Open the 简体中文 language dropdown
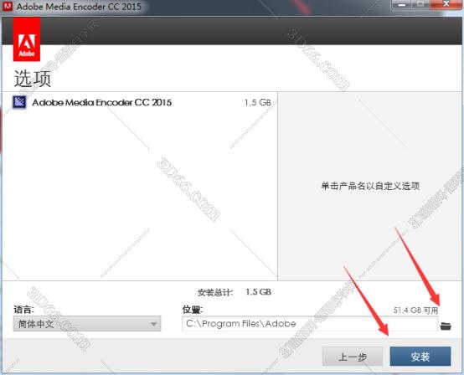Image resolution: width=464 pixels, height=375 pixels. click(87, 324)
